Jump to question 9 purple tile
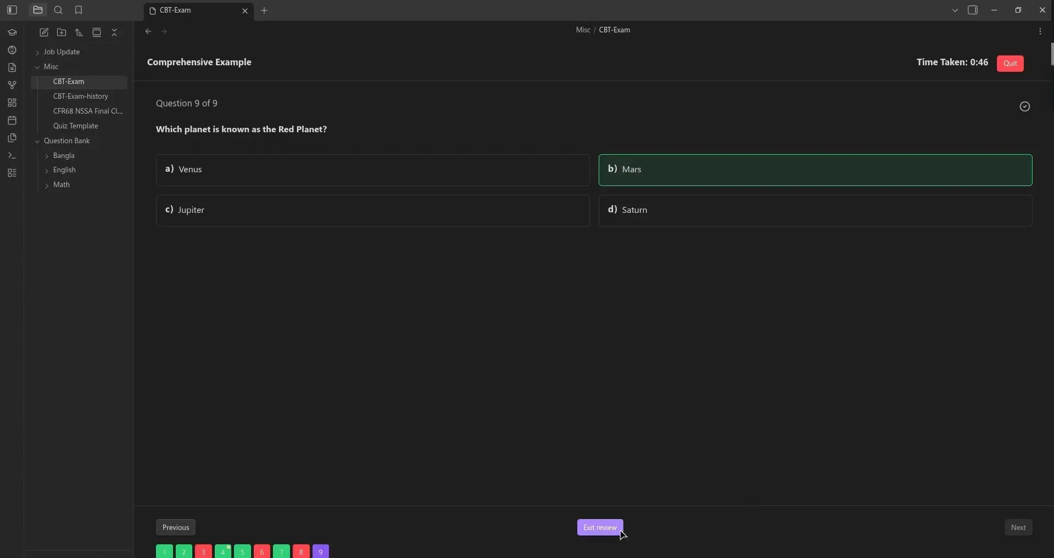 [x=321, y=551]
